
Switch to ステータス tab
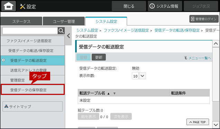click(x=21, y=21)
